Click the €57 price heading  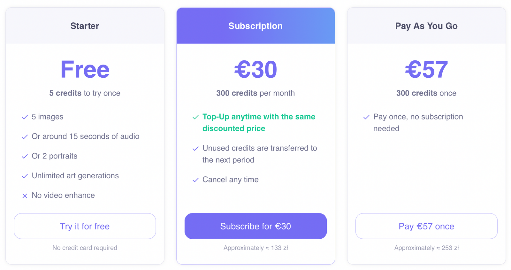pyautogui.click(x=426, y=69)
